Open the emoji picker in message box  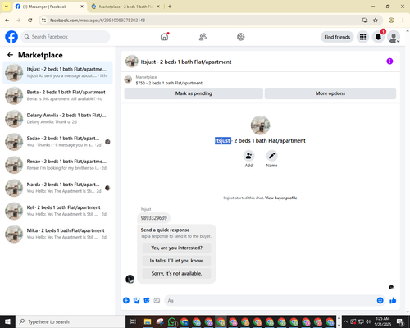tap(380, 301)
